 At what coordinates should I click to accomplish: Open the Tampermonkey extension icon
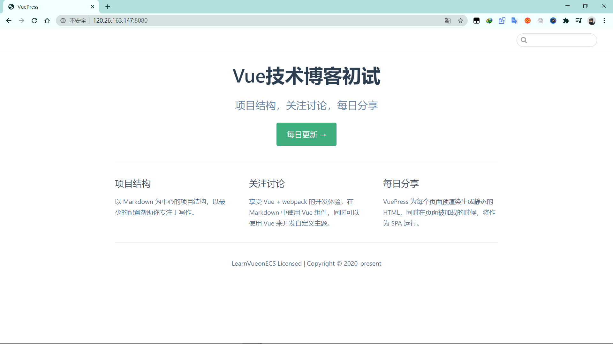pyautogui.click(x=476, y=21)
